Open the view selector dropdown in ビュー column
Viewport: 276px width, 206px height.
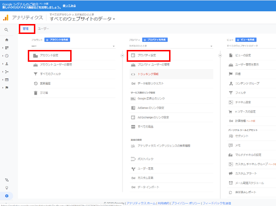tap(252, 46)
